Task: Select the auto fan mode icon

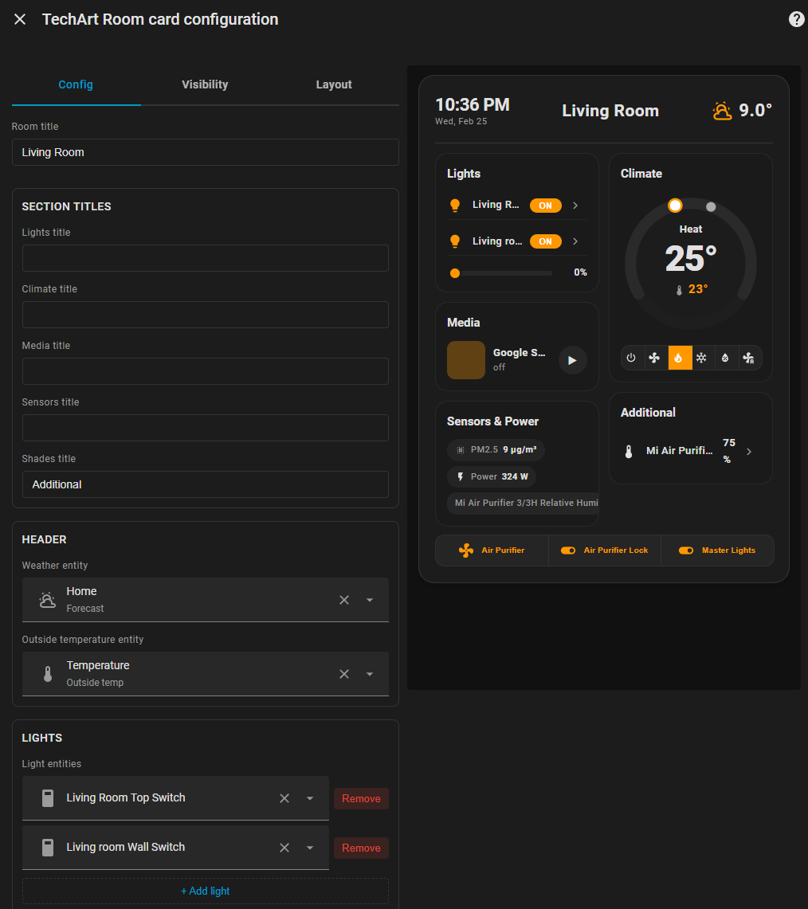Action: point(748,358)
